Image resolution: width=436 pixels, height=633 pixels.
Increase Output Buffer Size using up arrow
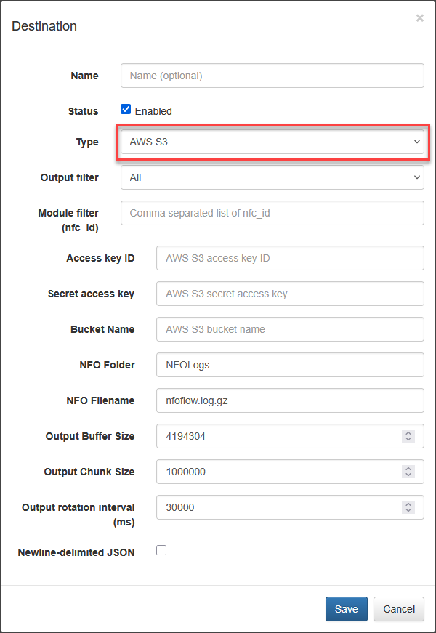click(408, 433)
